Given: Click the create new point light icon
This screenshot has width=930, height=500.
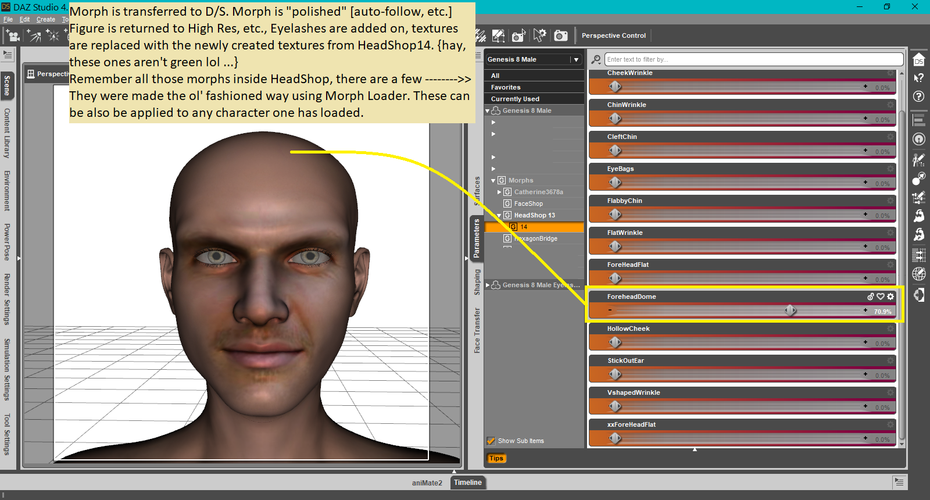Looking at the screenshot, I should point(53,36).
